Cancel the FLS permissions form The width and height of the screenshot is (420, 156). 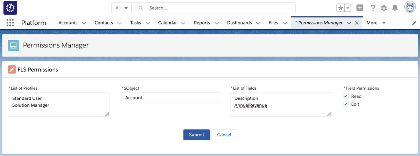pos(224,135)
